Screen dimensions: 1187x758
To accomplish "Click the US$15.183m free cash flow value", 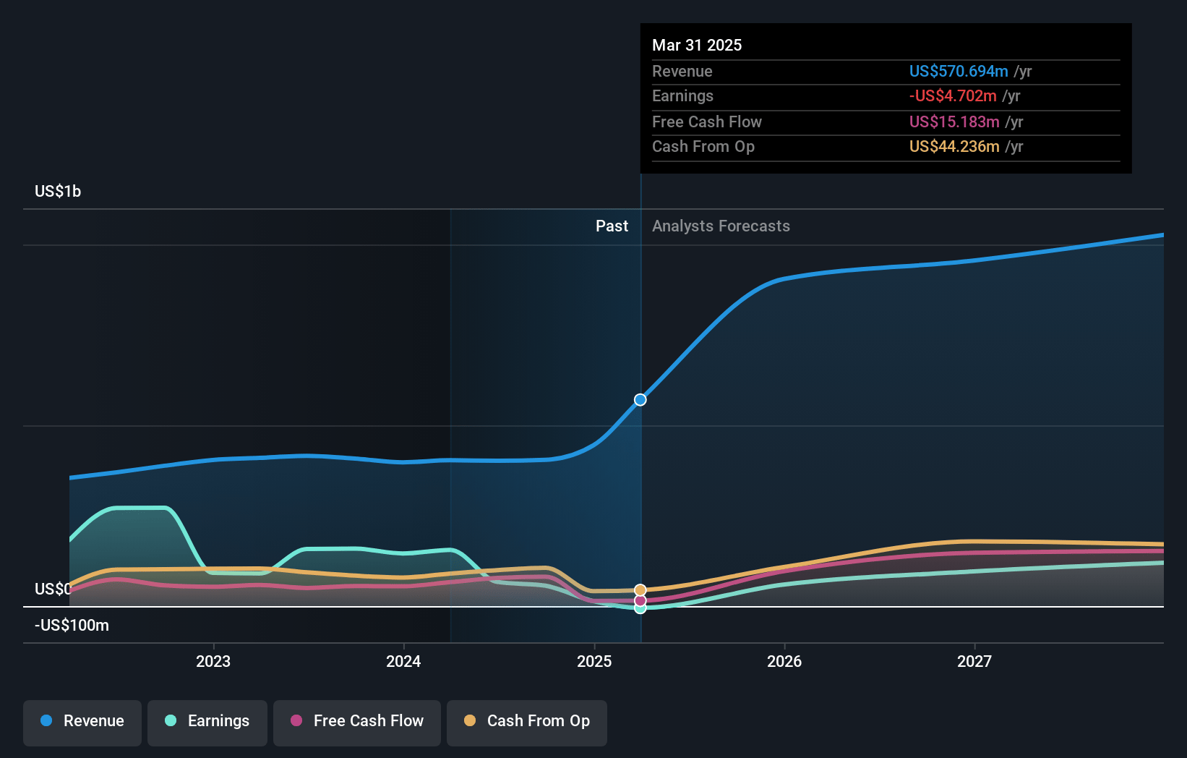I will tap(954, 122).
